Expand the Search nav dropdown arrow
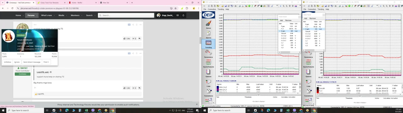Viewport: 403px width, 113px height. [x=94, y=15]
